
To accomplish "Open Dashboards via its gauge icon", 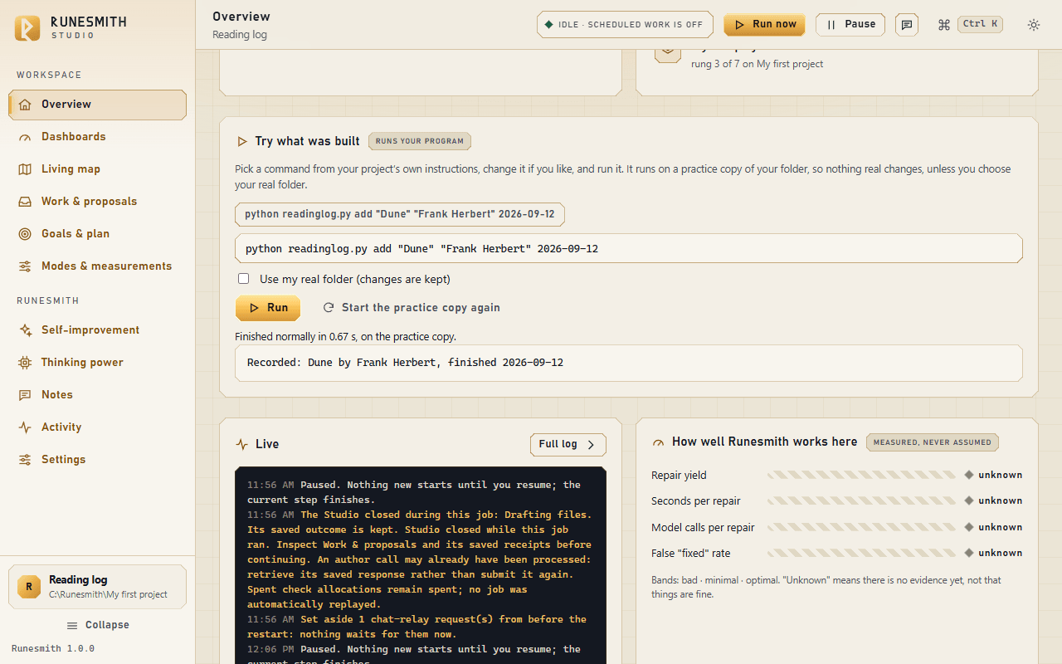I will [25, 137].
